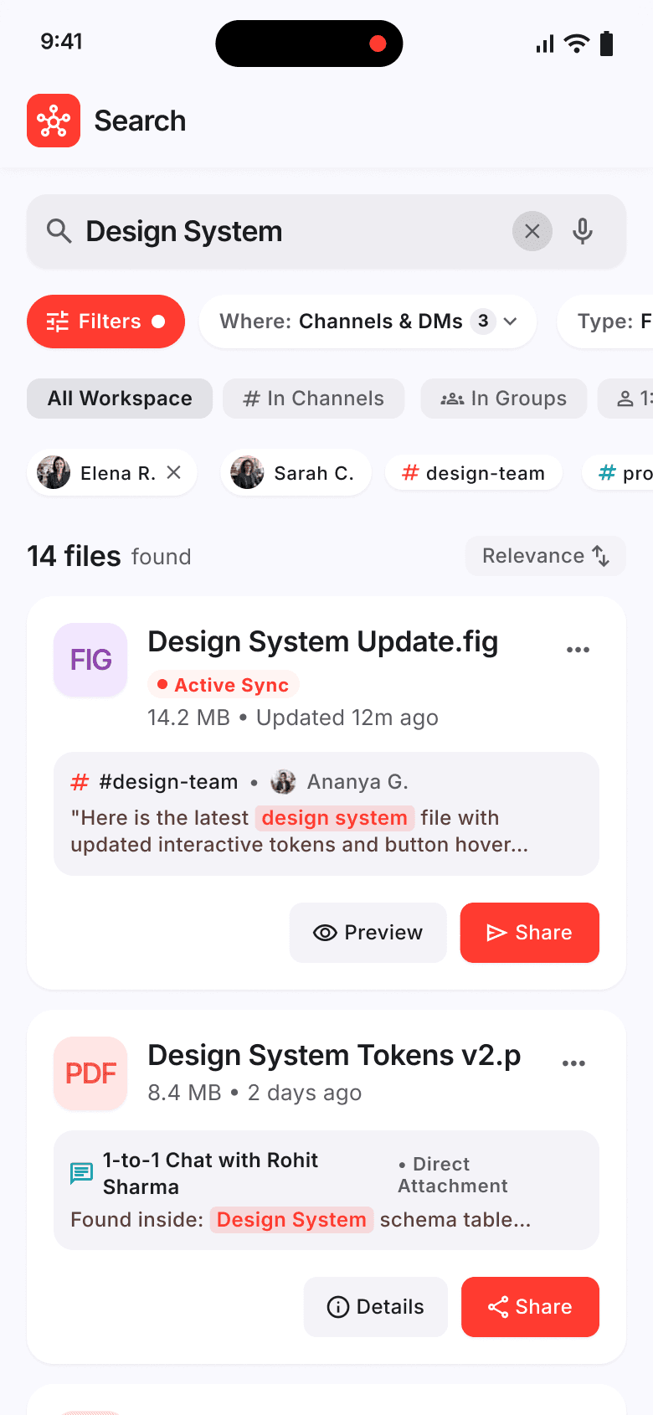
Task: Share the Design System Tokens v2 file
Action: point(530,1307)
